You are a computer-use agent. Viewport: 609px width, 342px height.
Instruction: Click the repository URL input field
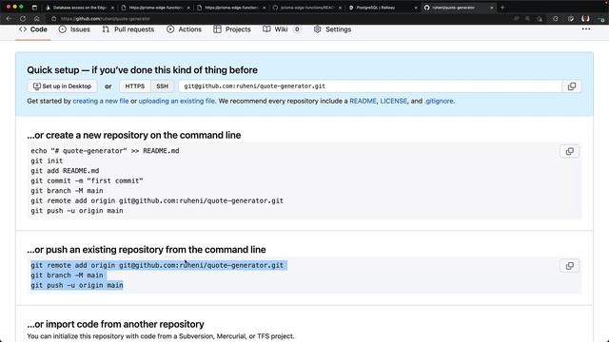pos(370,86)
